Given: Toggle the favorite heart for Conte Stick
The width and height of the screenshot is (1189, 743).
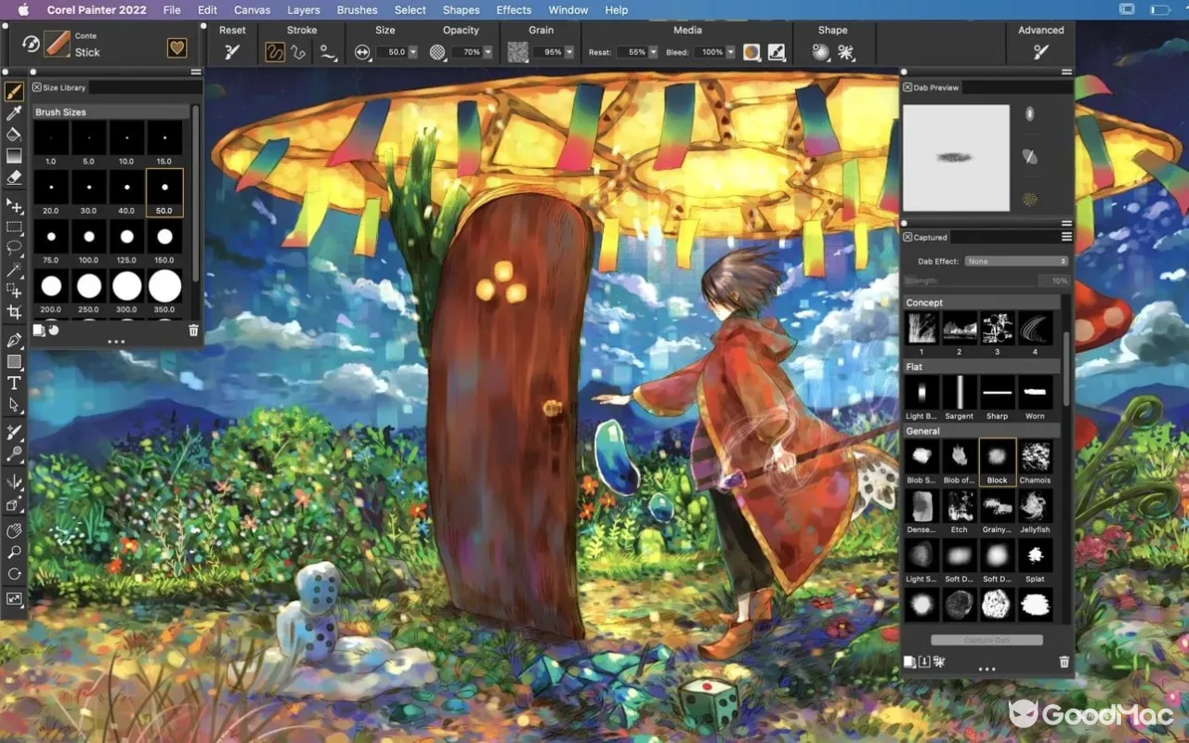Looking at the screenshot, I should pos(176,47).
